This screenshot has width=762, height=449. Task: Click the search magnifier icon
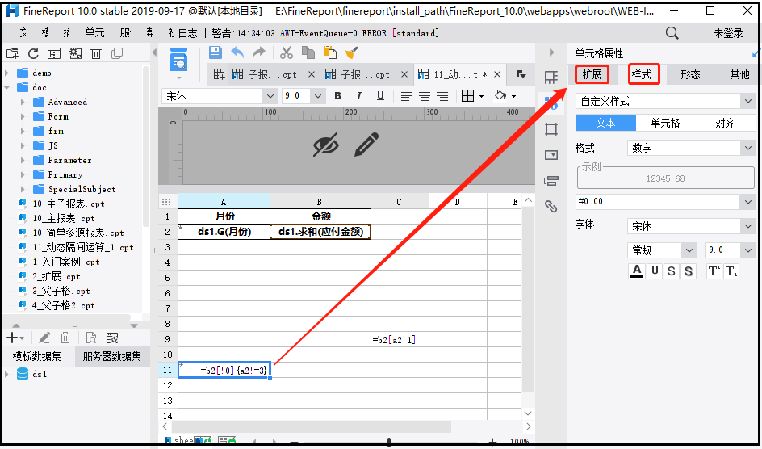click(x=672, y=33)
